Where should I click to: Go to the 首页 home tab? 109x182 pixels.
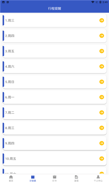coord(11,178)
